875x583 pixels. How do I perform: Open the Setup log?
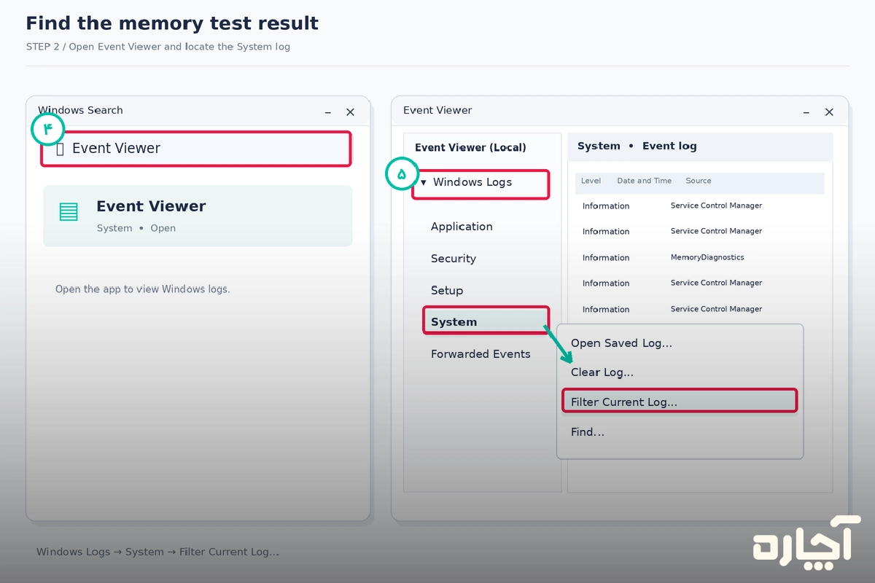click(447, 291)
